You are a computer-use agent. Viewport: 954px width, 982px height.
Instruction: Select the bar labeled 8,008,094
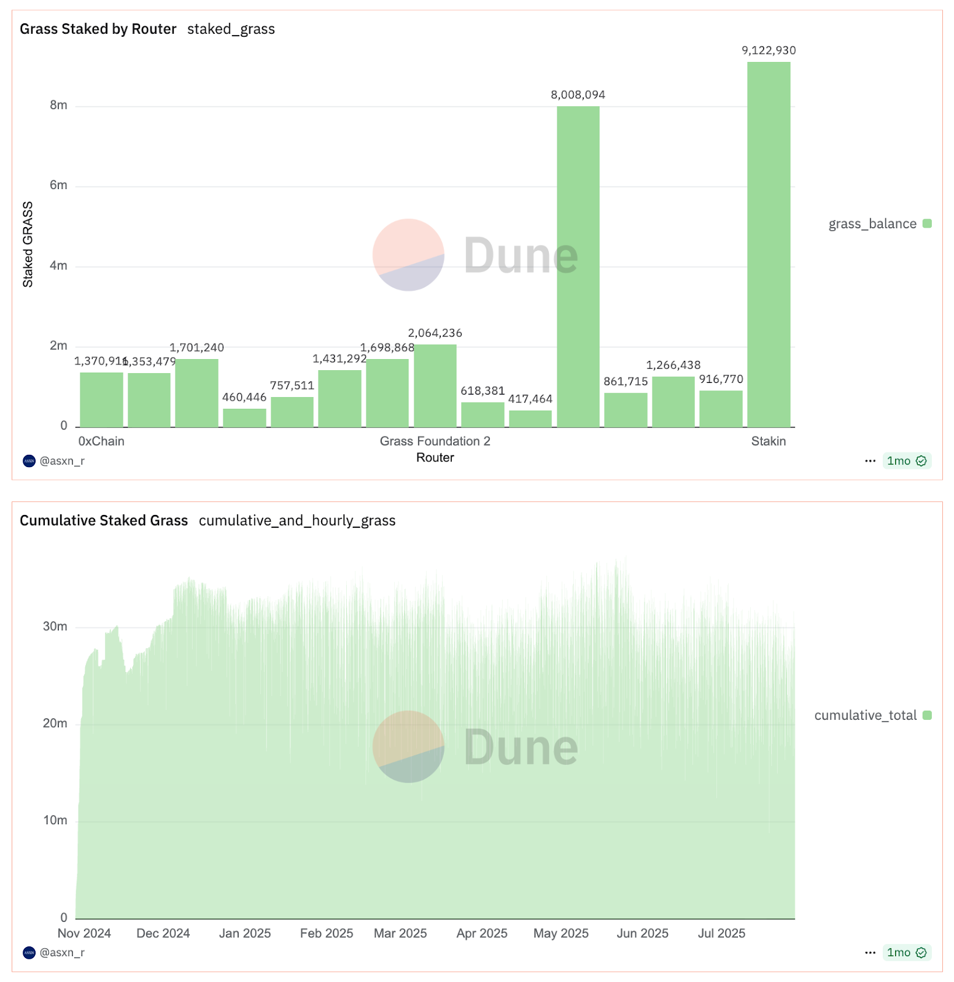coord(578,267)
